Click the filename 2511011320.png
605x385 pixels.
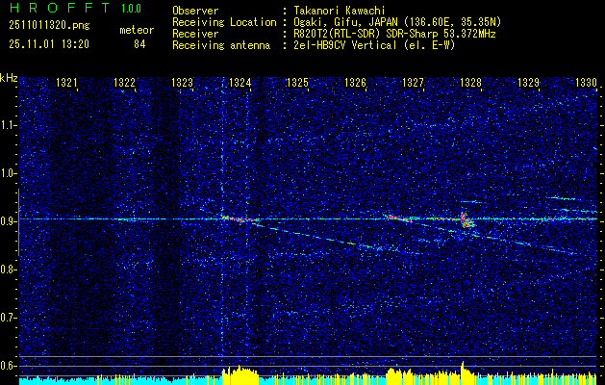(49, 26)
